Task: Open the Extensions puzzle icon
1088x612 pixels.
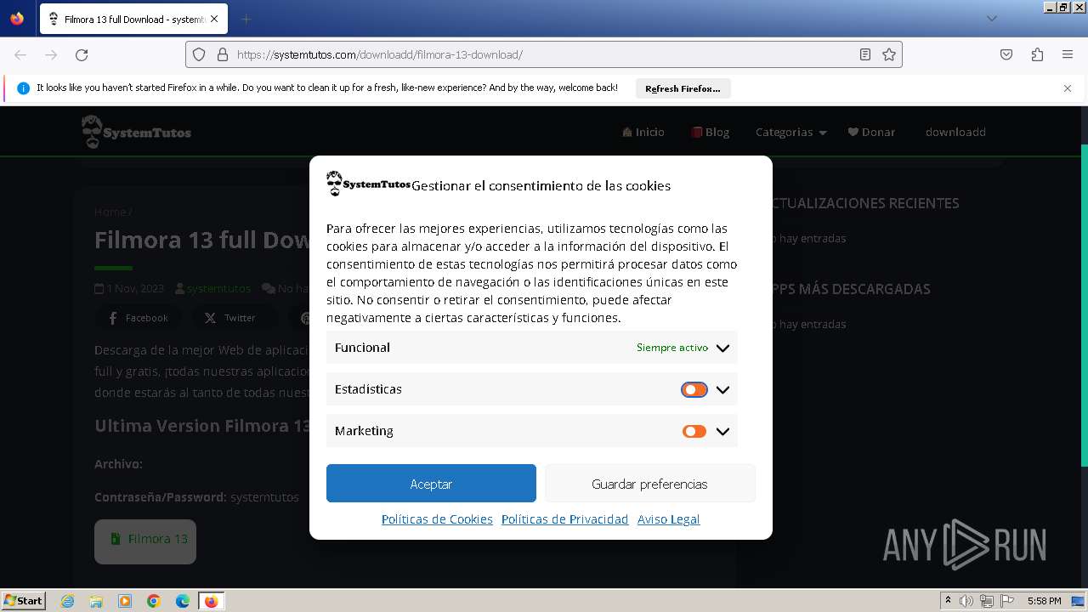Action: (x=1037, y=54)
